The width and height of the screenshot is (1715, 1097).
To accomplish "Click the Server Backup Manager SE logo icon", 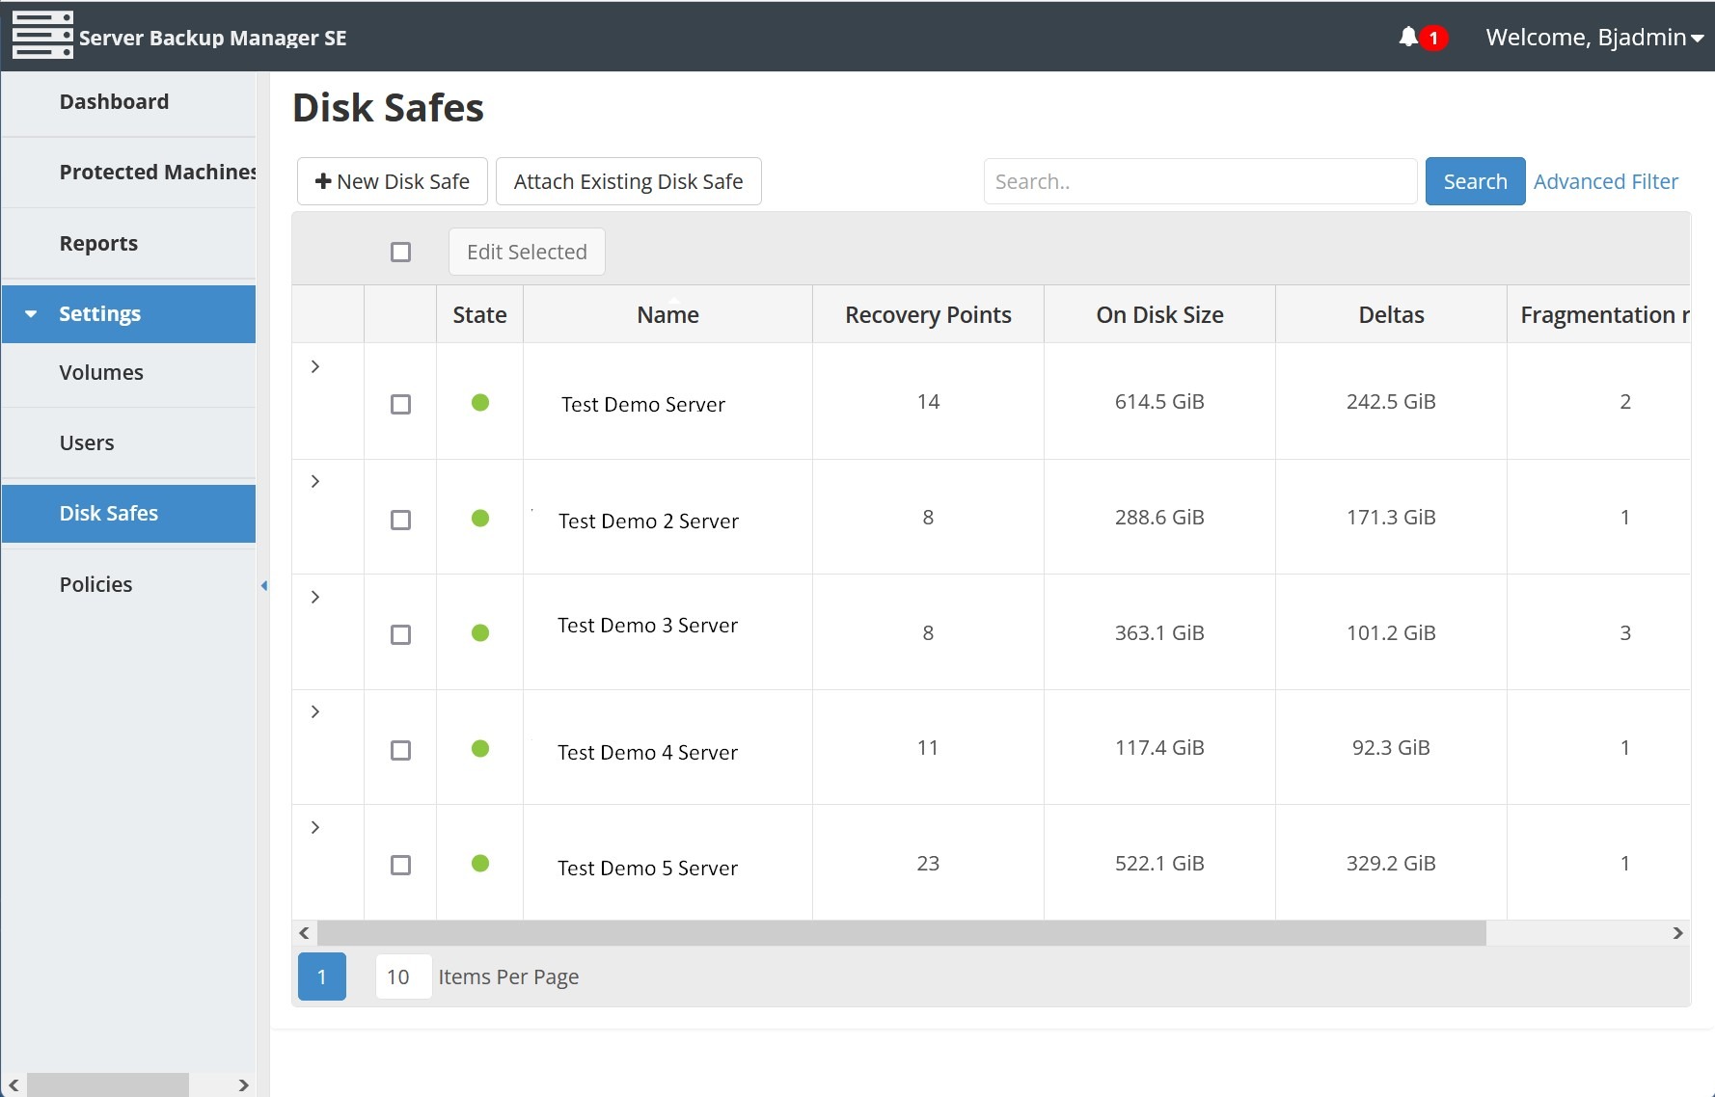I will pos(43,36).
